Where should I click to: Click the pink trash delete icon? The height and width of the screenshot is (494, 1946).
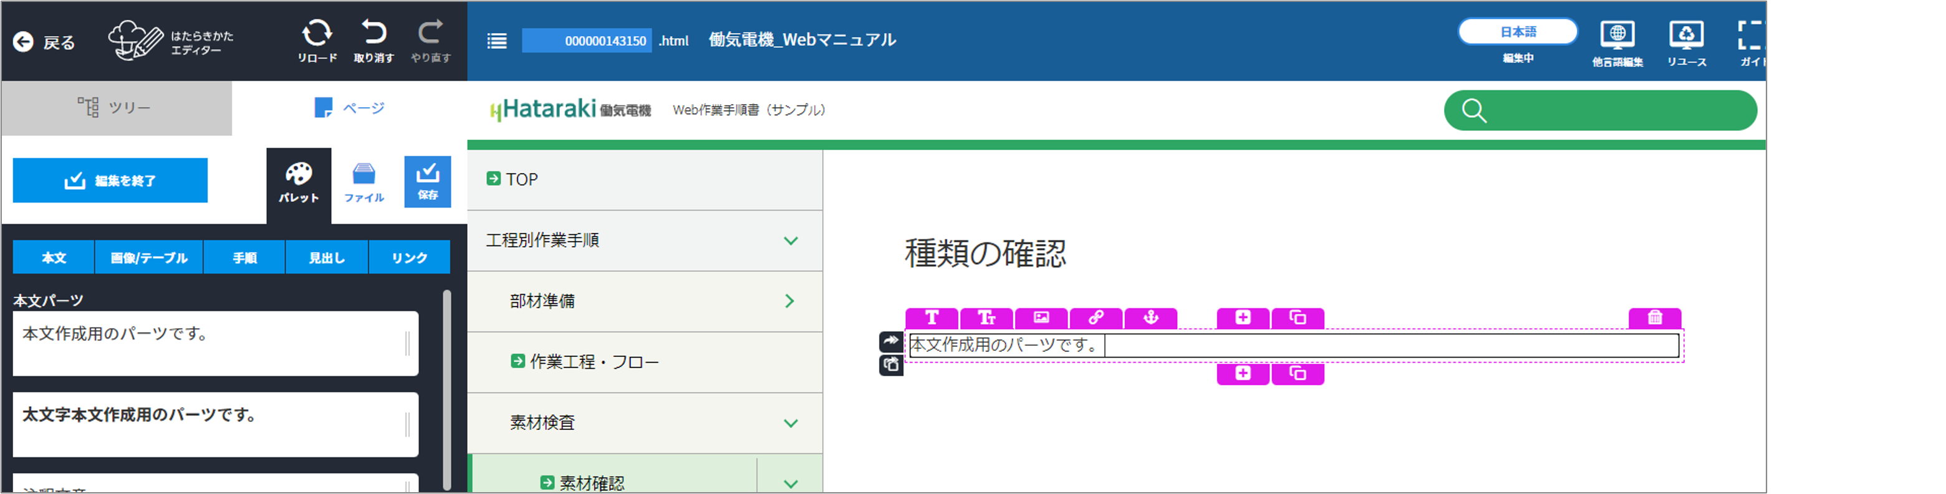click(1654, 318)
